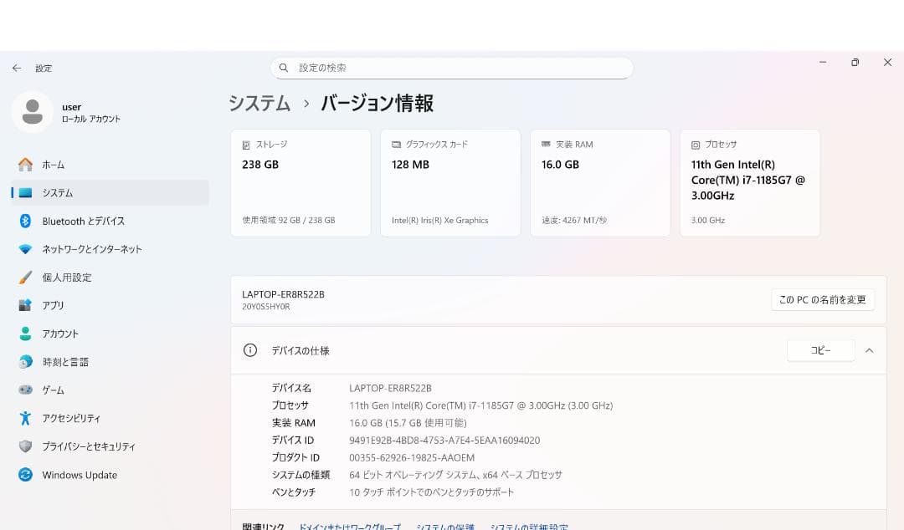Click the back arrow at top left
Viewport: 904px width, 530px height.
16,68
